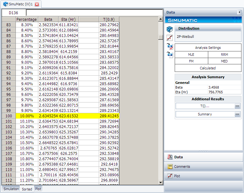Click the vertical scrollbar down arrow
The height and width of the screenshot is (193, 244).
coord(161,182)
